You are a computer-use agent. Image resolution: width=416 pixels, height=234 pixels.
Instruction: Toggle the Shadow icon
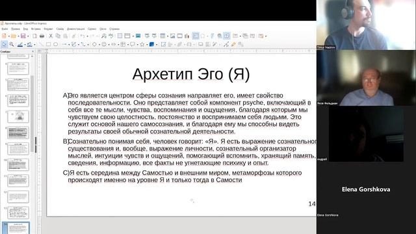200,44
